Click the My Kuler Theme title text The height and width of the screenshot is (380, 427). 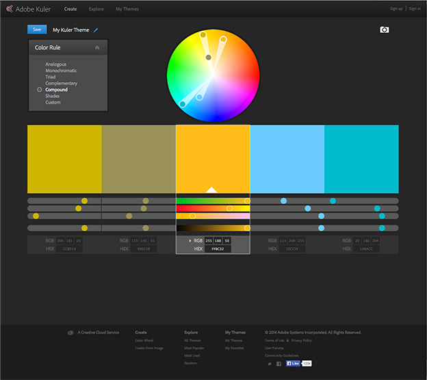pyautogui.click(x=70, y=30)
